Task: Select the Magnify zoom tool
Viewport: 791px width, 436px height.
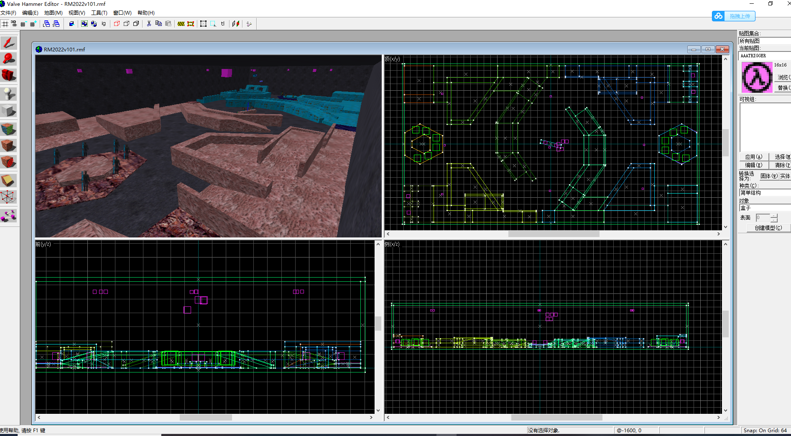Action: pyautogui.click(x=9, y=59)
